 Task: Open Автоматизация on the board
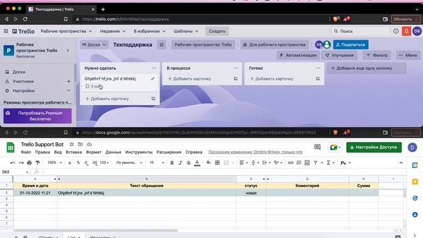[x=298, y=56]
